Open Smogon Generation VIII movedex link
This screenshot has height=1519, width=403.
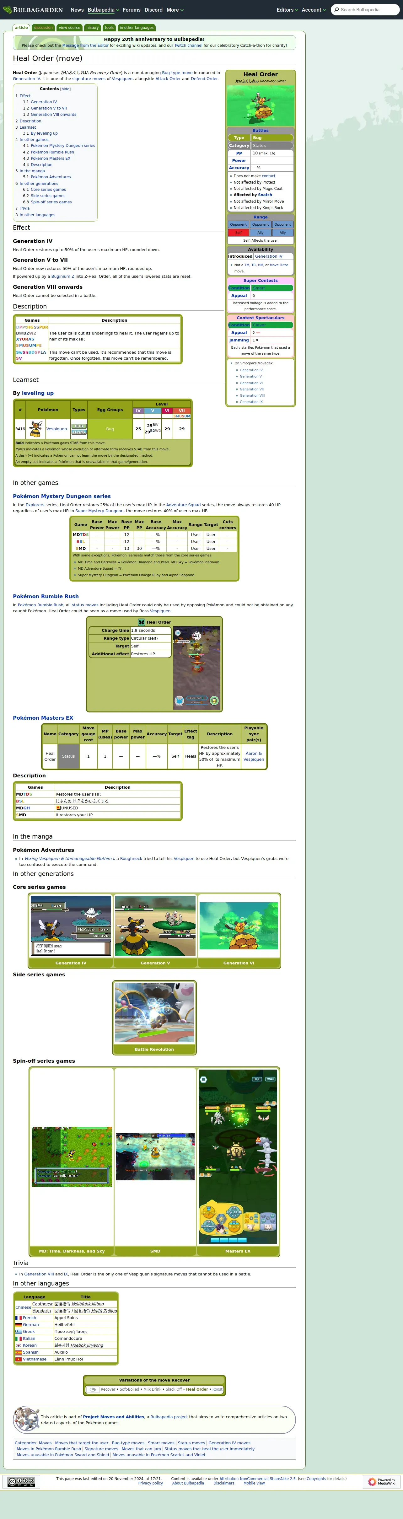click(252, 396)
